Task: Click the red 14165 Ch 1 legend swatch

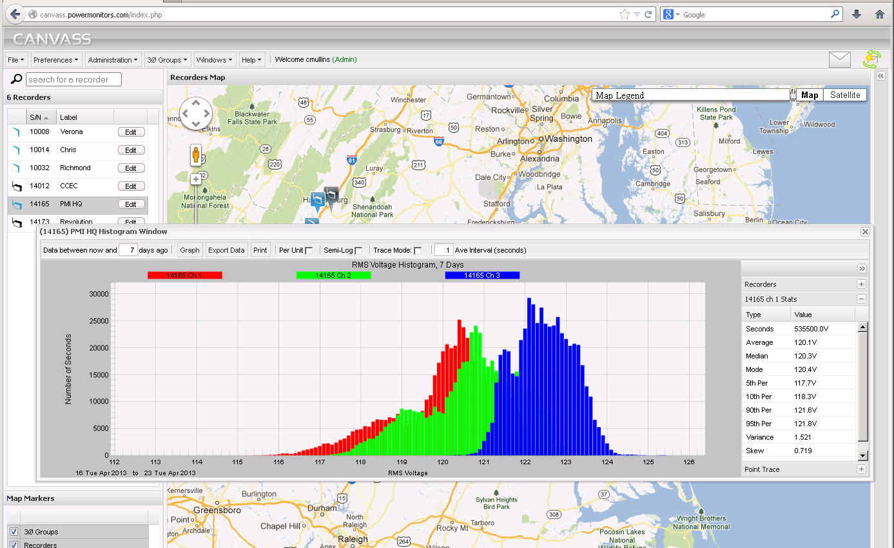Action: (185, 275)
